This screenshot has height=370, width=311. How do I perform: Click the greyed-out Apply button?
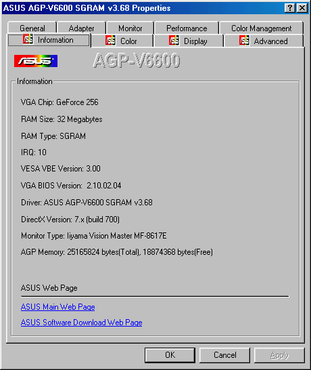(x=279, y=355)
